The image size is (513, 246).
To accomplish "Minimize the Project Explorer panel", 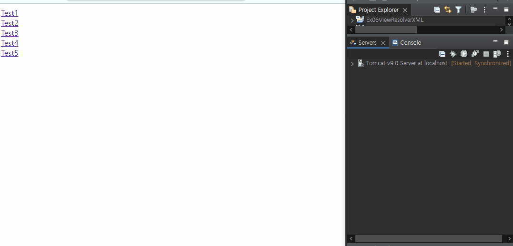I will tap(495, 8).
